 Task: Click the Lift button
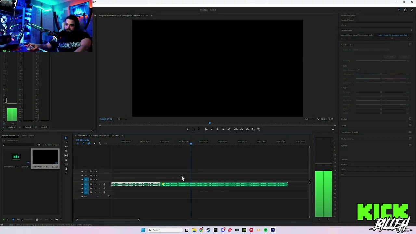[236, 129]
